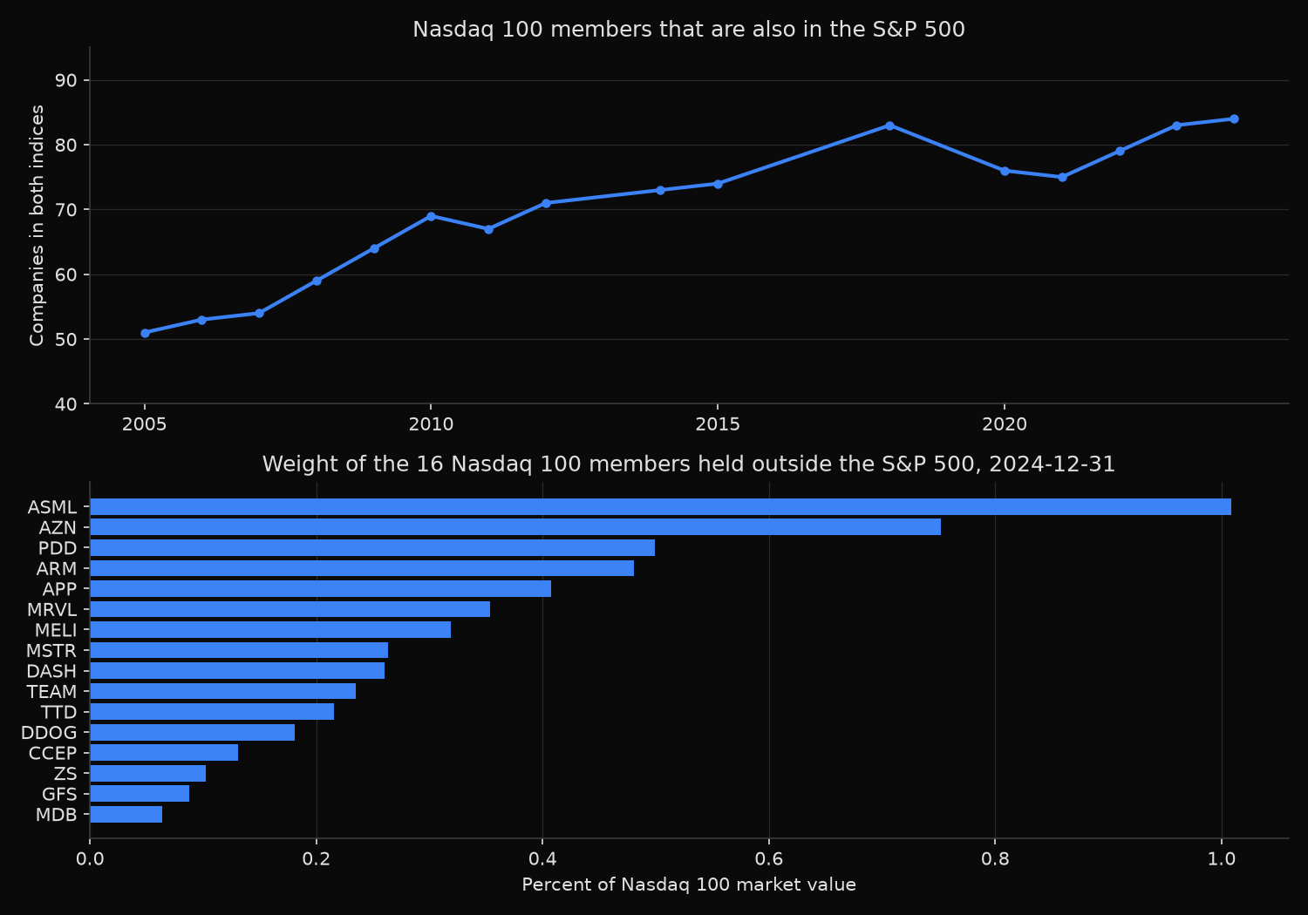Click the 2010 data point at 69

pyautogui.click(x=431, y=216)
